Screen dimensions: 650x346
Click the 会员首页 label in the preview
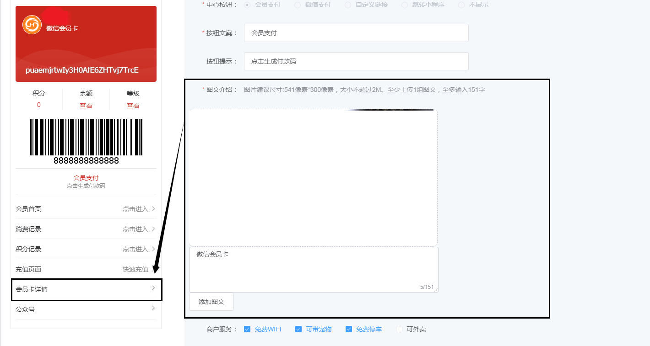[28, 209]
